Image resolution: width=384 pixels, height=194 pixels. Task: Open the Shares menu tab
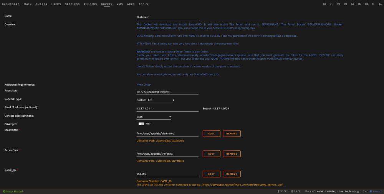pos(41,4)
